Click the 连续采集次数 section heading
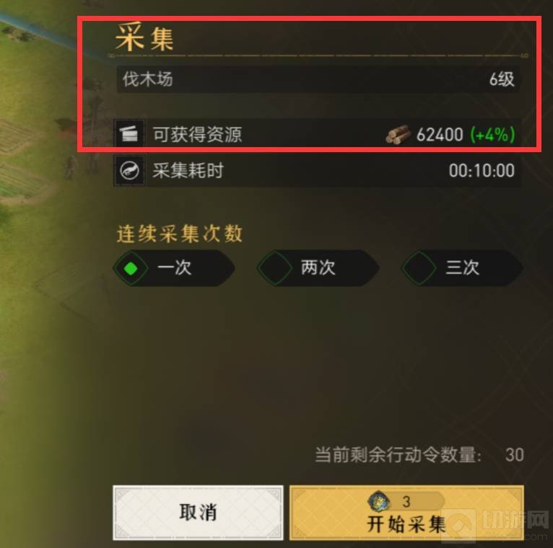Viewport: 553px width, 548px height. pos(180,234)
